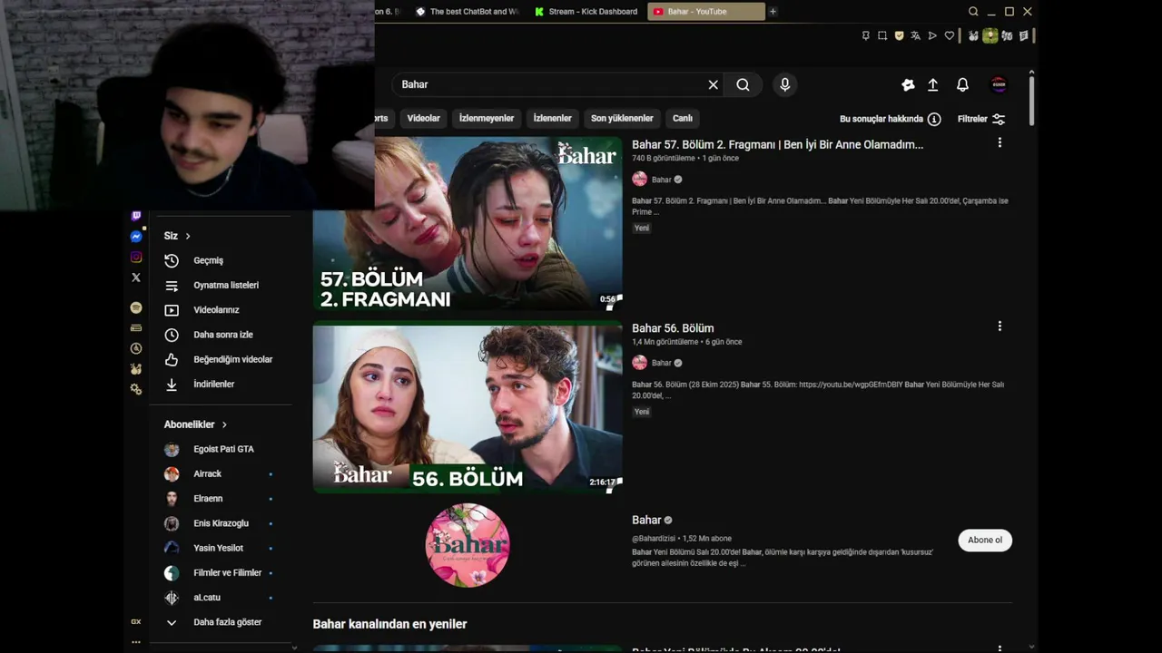Open more options for Bahar 57. Bölüm video
This screenshot has width=1162, height=653.
(1000, 142)
